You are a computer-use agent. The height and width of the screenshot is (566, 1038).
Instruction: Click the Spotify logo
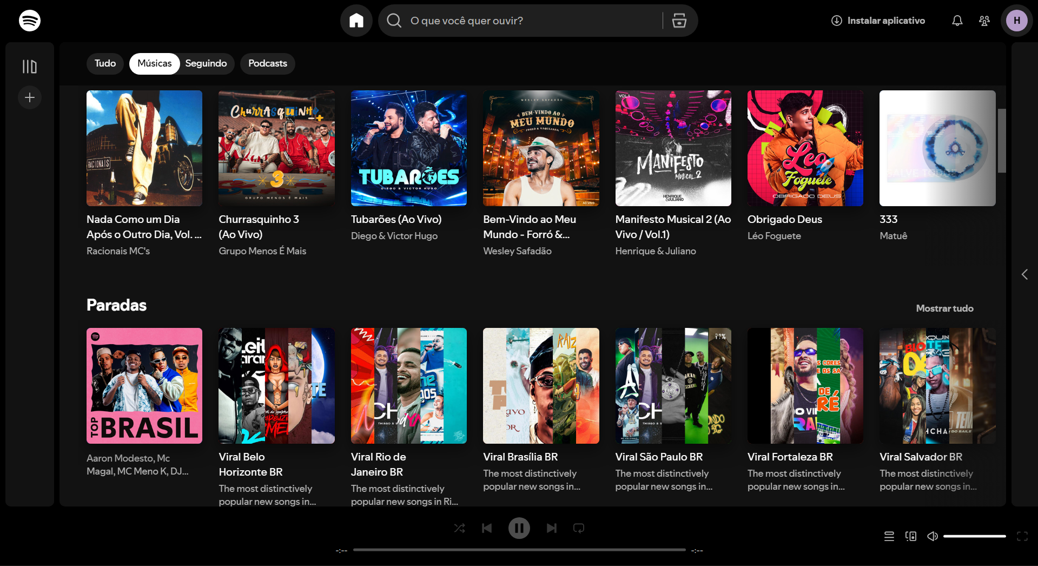pyautogui.click(x=30, y=21)
